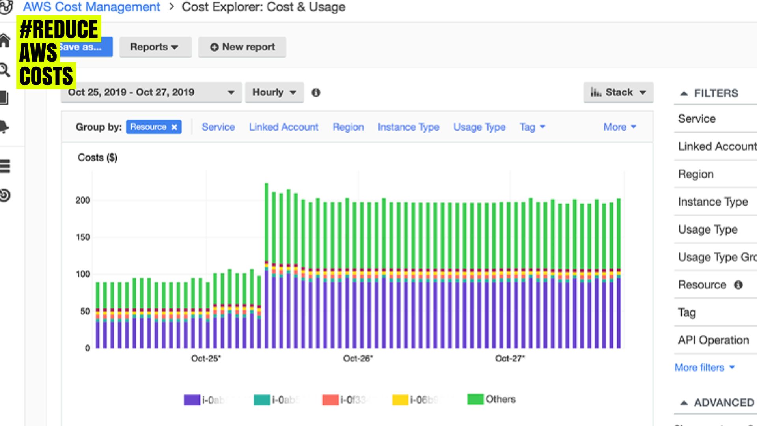Click the plus icon on New report

(x=214, y=47)
